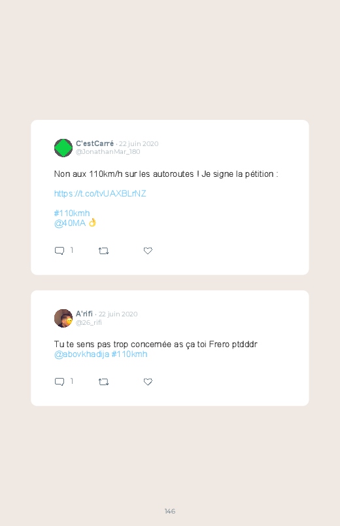The width and height of the screenshot is (340, 526).
Task: Click the 22 juin 2020 date on A'rifi's tweet
Action: click(x=118, y=314)
